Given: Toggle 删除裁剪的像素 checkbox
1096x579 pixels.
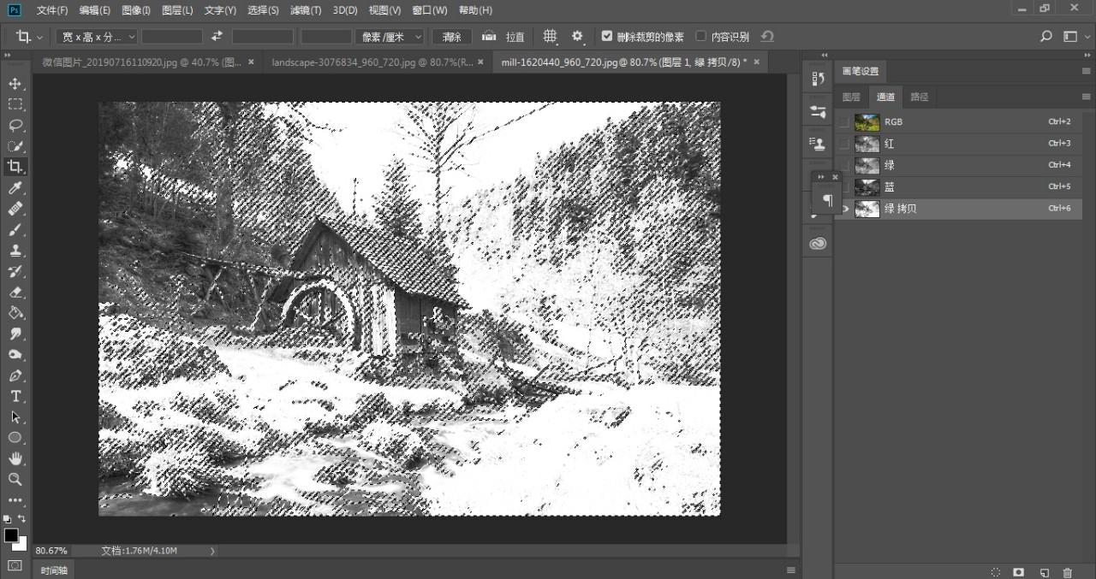Looking at the screenshot, I should tap(607, 37).
